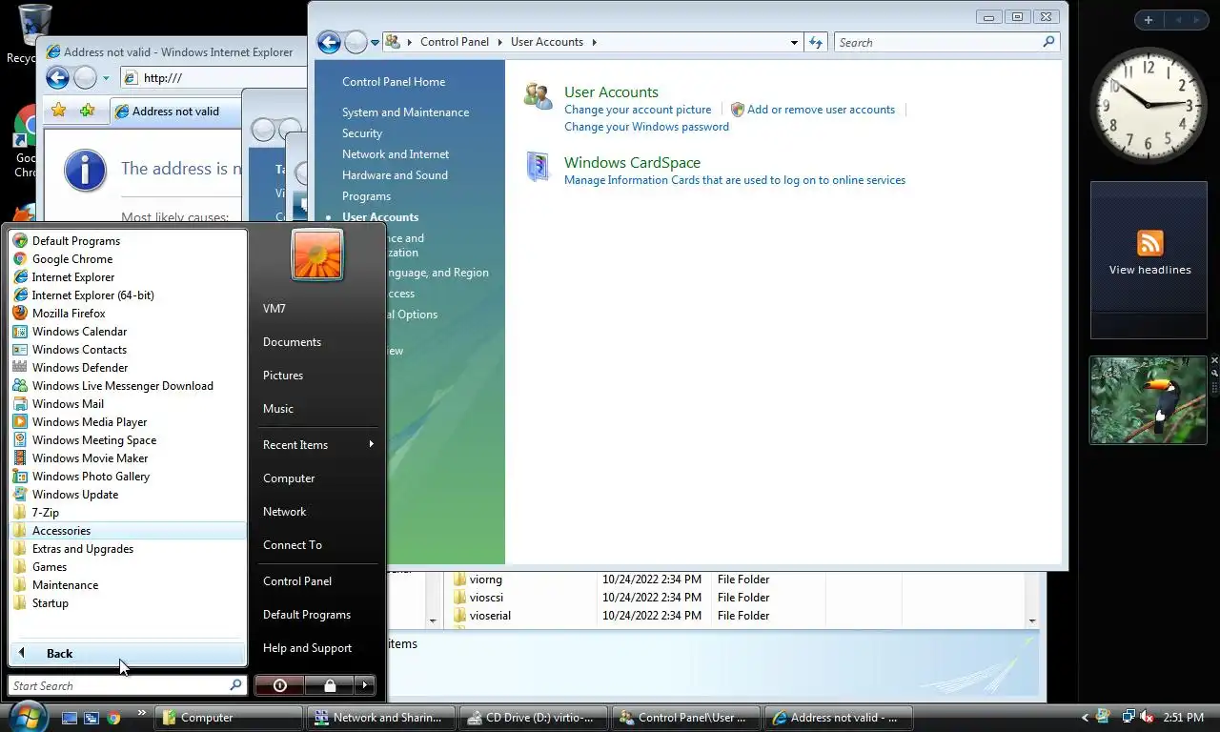Viewport: 1220px width, 732px height.
Task: Click the Start Search input field
Action: (x=119, y=685)
